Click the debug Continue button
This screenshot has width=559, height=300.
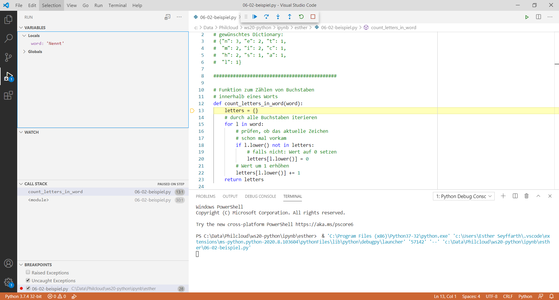click(255, 17)
